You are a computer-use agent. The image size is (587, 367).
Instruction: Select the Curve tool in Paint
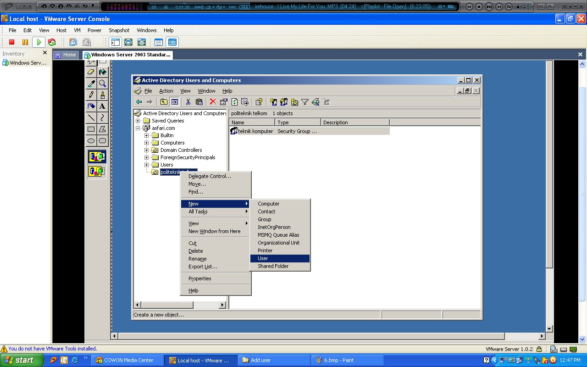coord(102,118)
